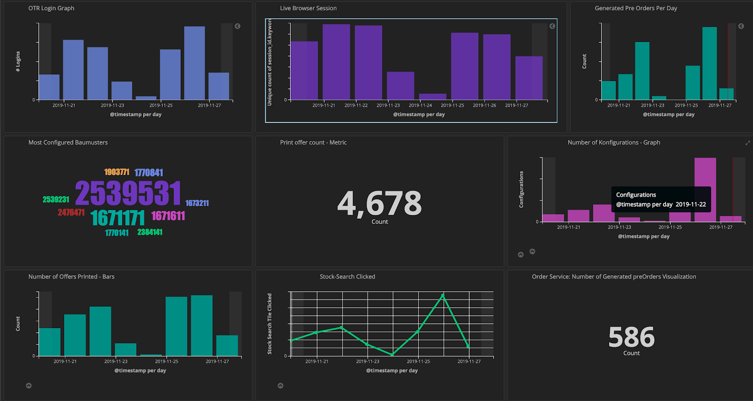Click tag 2539531 in Most Configured Baumusters
The width and height of the screenshot is (753, 401).
[x=128, y=193]
